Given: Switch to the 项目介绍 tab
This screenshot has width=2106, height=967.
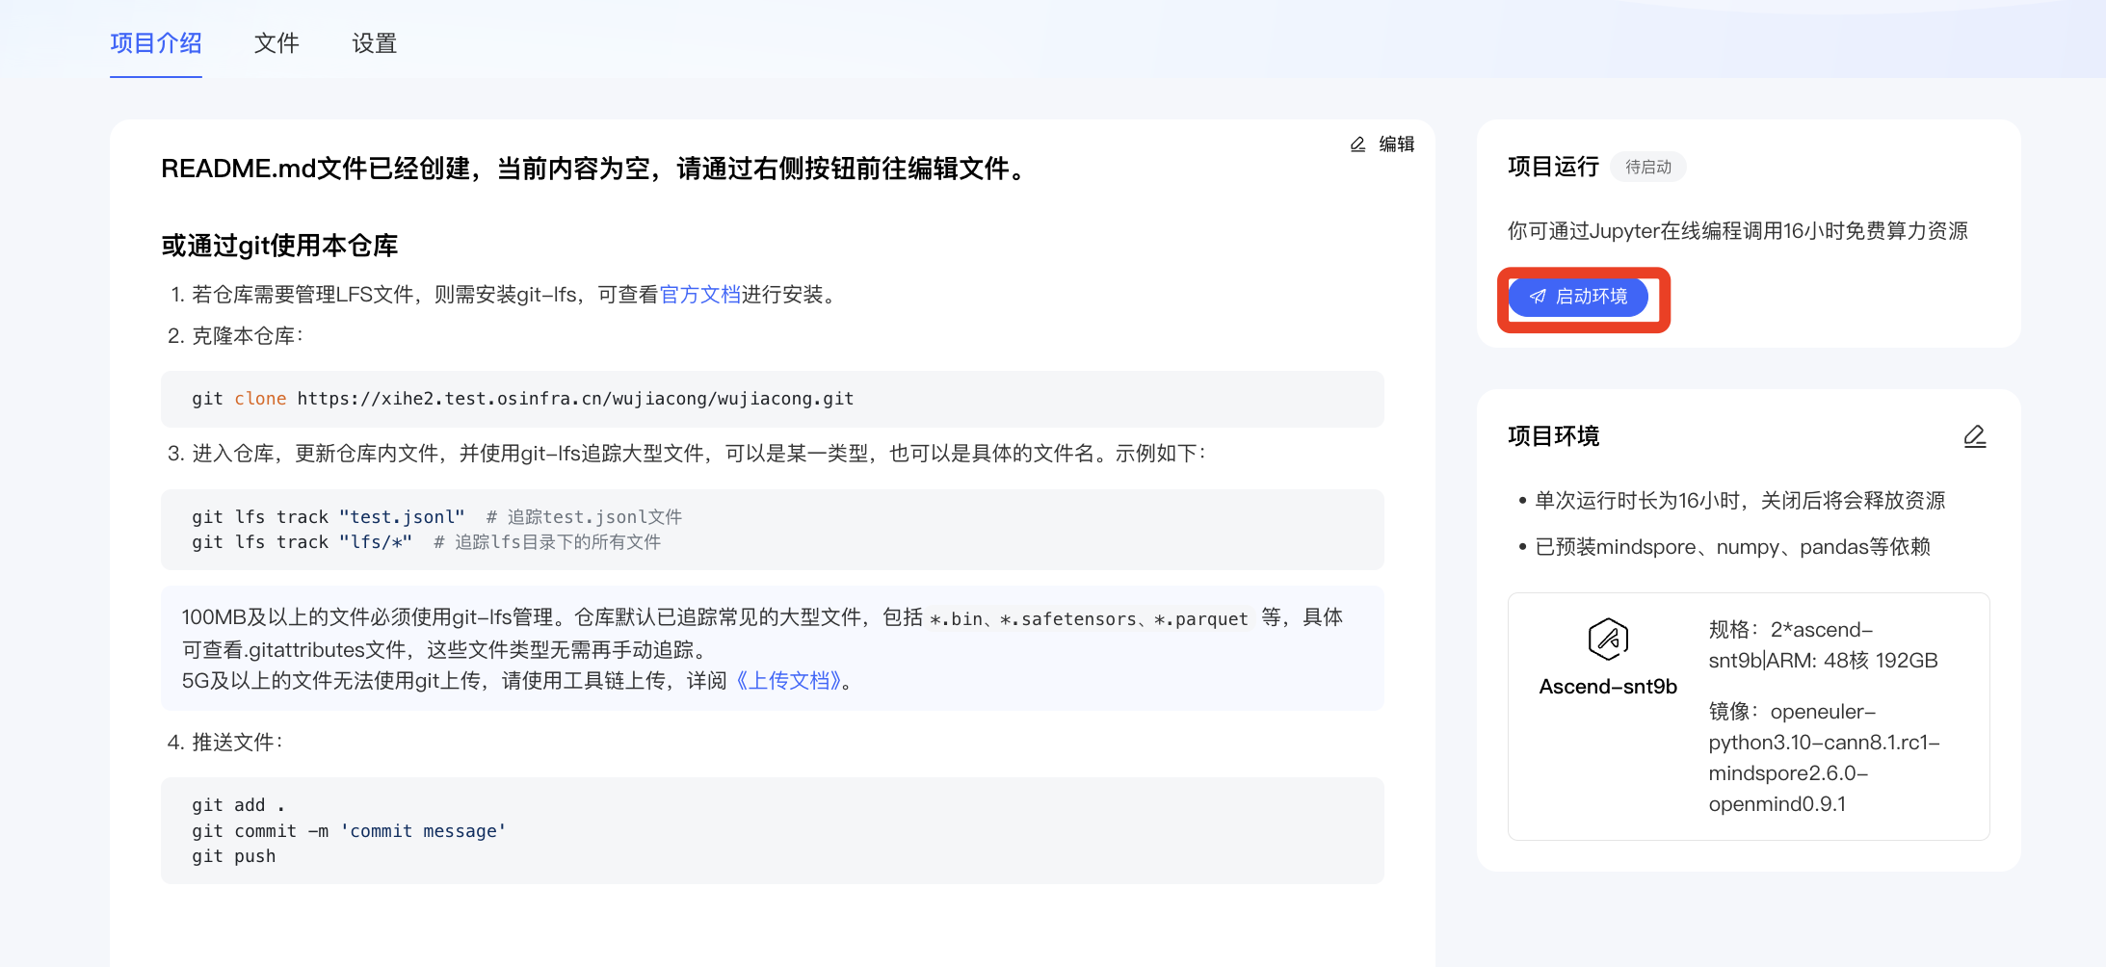Looking at the screenshot, I should point(155,43).
